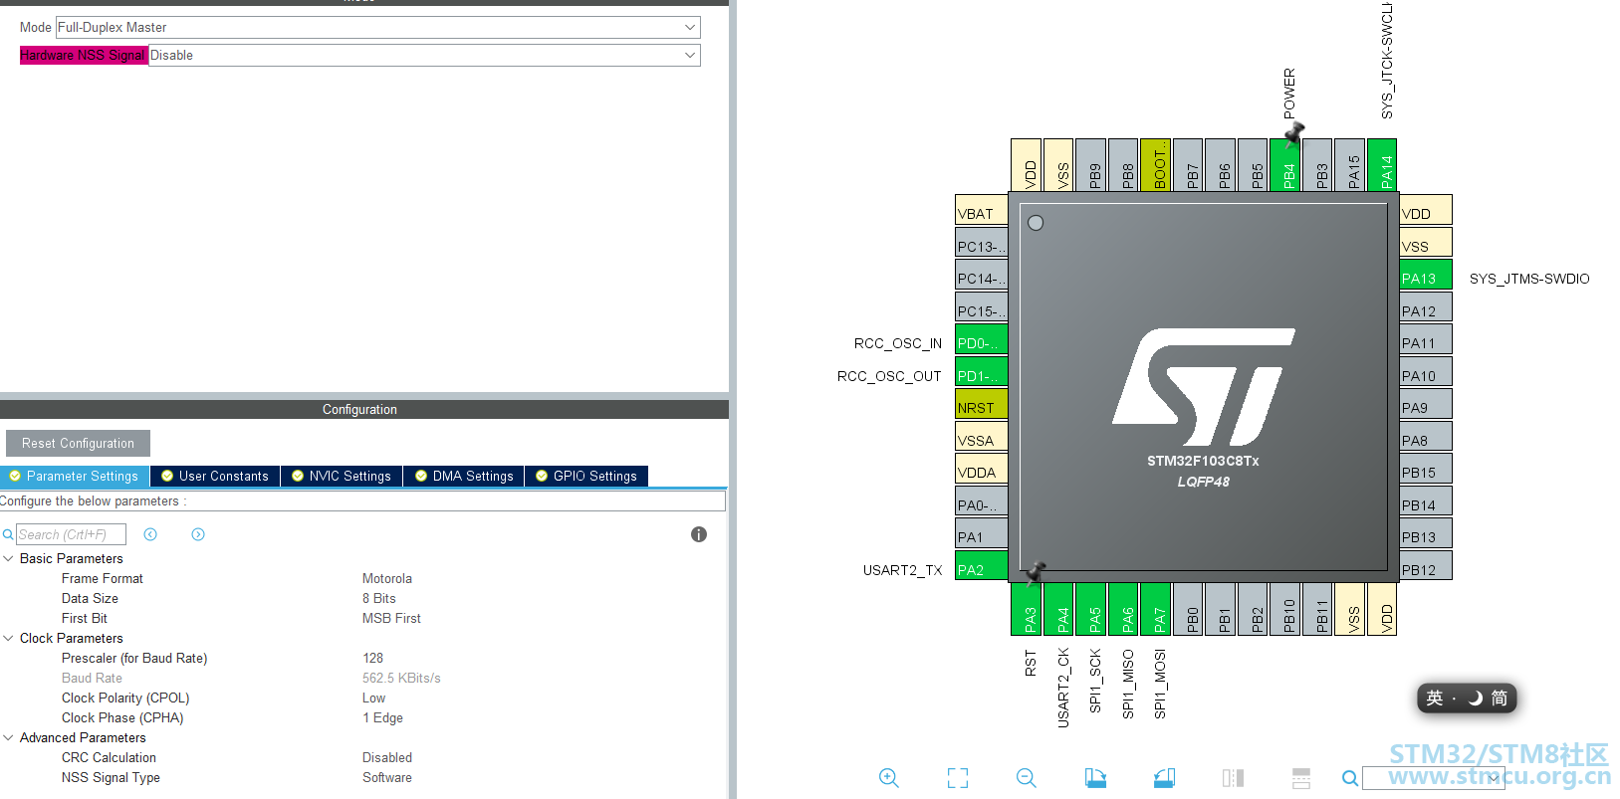The width and height of the screenshot is (1620, 799).
Task: Rotate the chip view clockwise
Action: point(1095,778)
